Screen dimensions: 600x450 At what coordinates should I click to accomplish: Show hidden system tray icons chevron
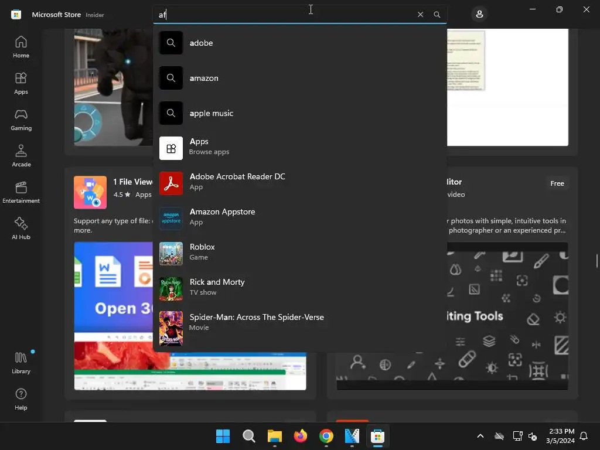[x=480, y=436]
